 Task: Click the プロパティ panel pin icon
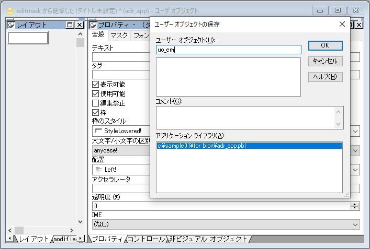[92, 25]
